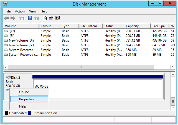
Task: Open the blue question mark Help icon
Action: [30, 18]
